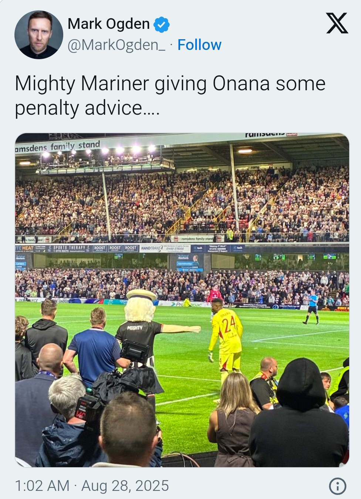Click the X logo icon
Image resolution: width=361 pixels, height=499 pixels.
click(337, 23)
